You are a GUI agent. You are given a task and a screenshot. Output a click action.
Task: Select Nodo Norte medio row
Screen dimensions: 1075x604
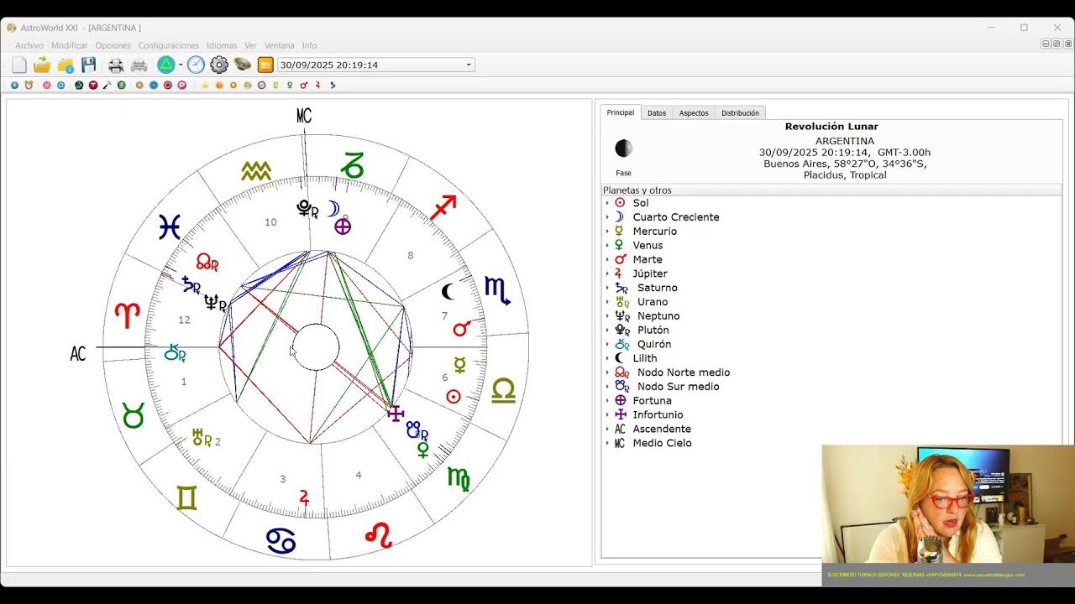[x=683, y=372]
